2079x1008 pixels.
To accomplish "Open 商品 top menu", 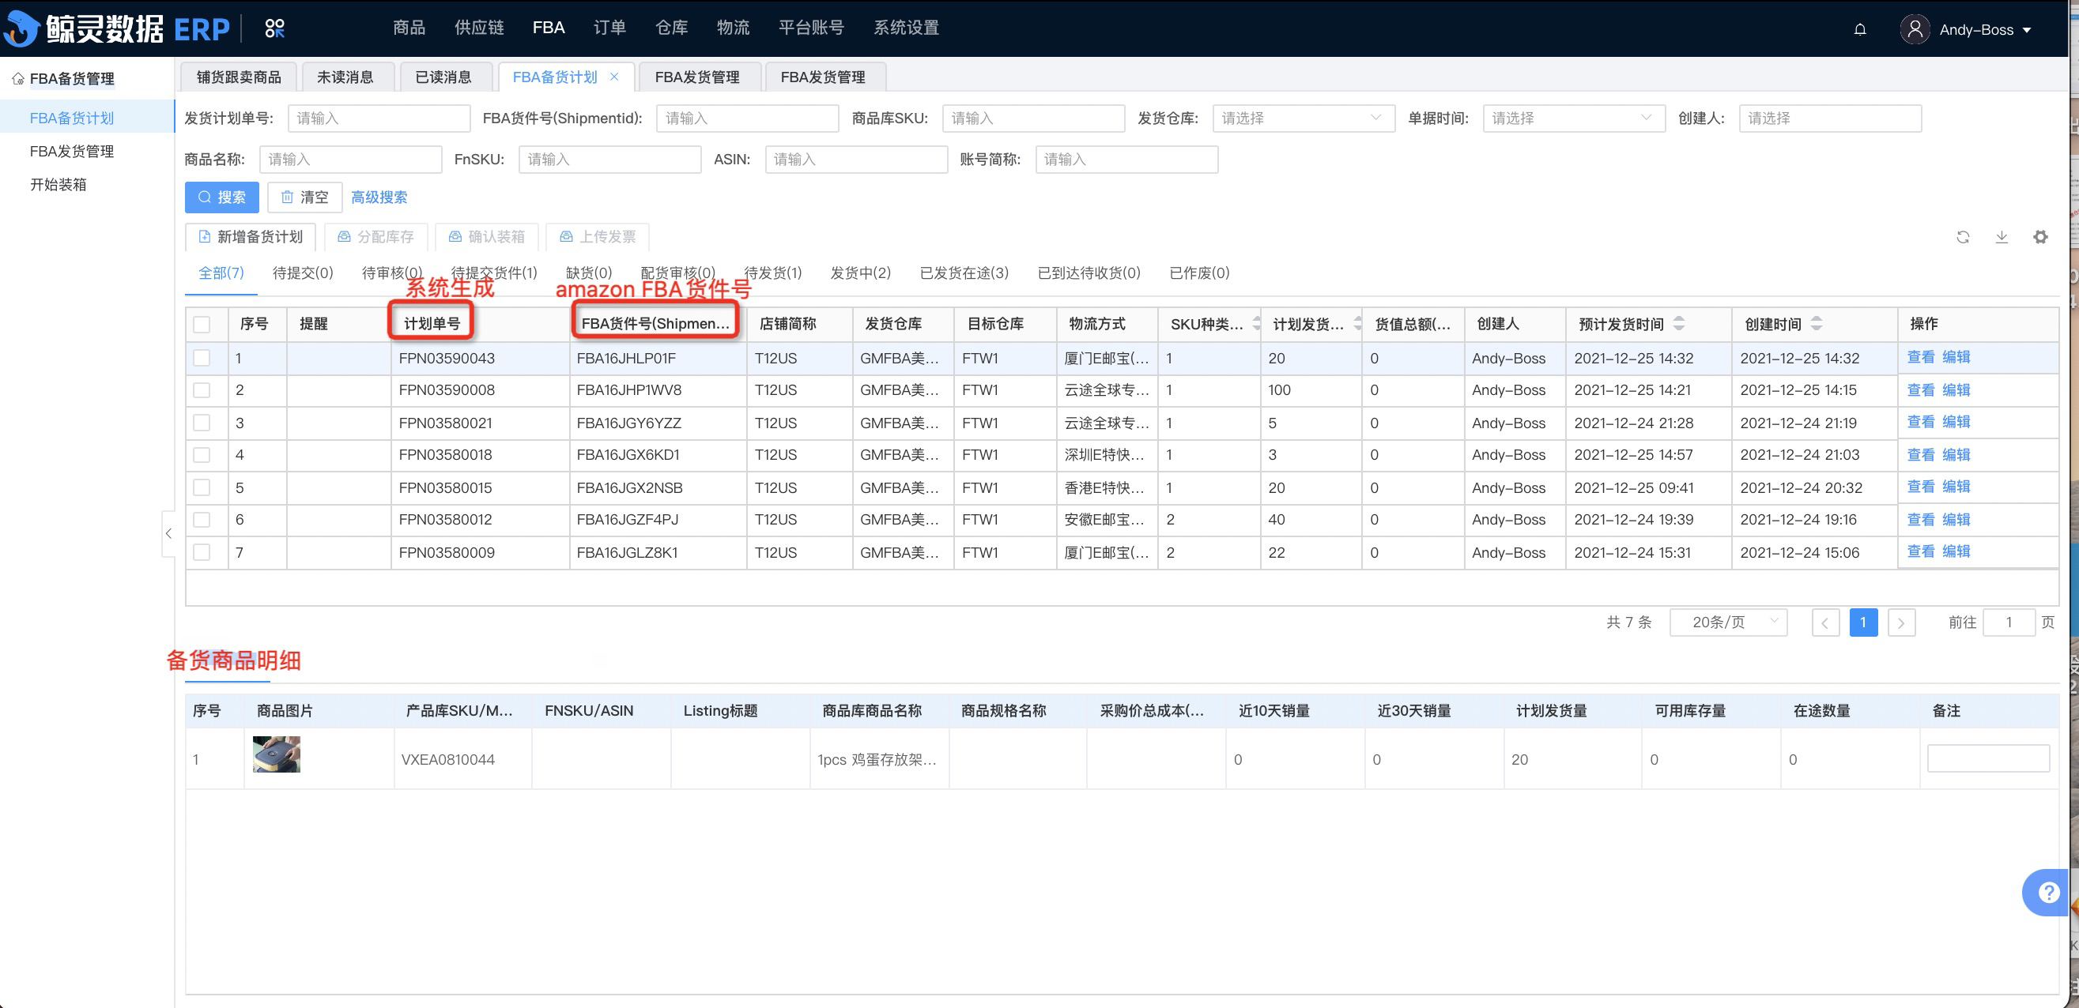I will pos(409,28).
